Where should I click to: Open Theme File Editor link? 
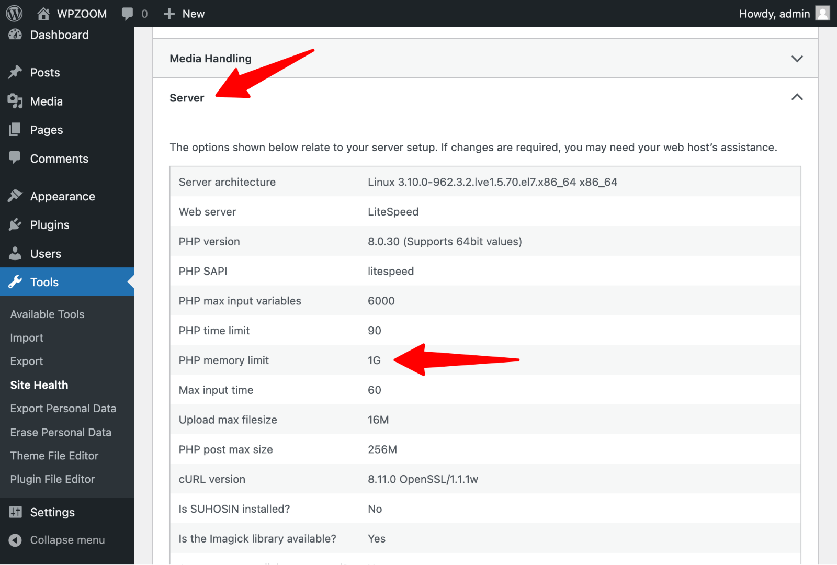pos(54,456)
